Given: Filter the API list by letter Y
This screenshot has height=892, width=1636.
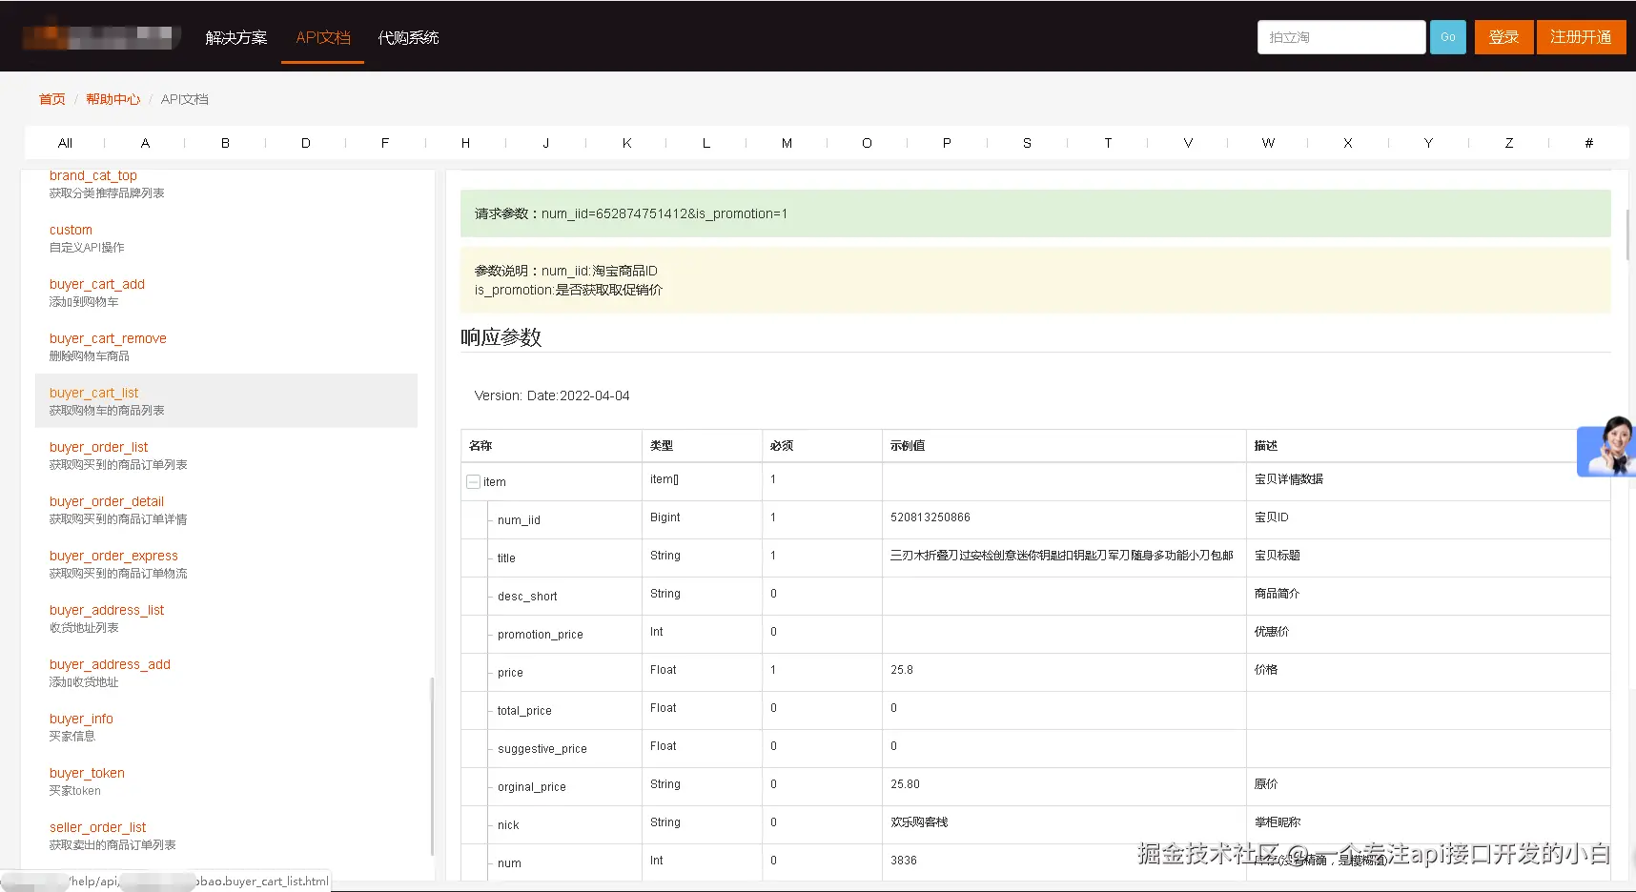Looking at the screenshot, I should click(x=1428, y=143).
